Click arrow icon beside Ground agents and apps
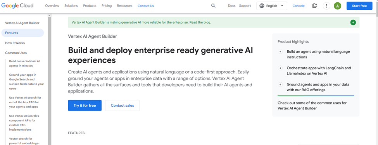This screenshot has width=378, height=145. point(280,84)
